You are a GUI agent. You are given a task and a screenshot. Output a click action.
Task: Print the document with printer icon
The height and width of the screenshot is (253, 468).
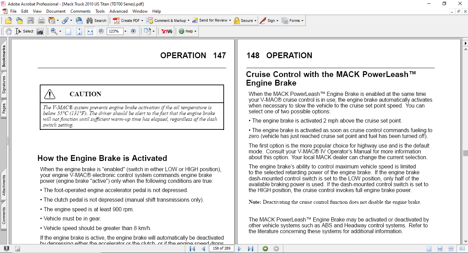(x=42, y=21)
